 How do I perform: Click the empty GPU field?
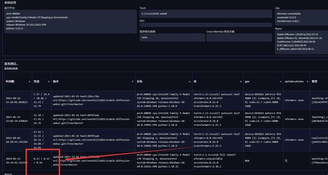206,24
